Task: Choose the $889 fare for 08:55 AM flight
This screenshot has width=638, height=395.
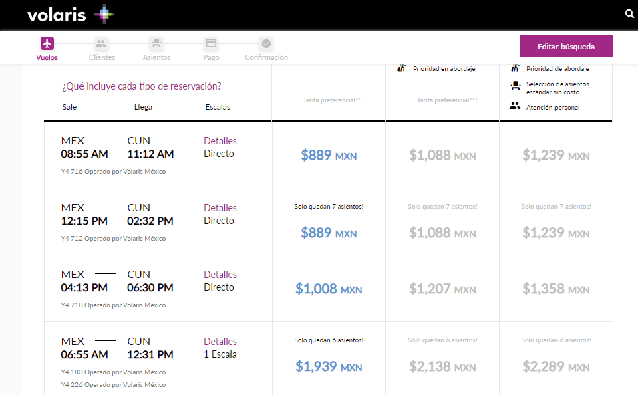Action: 329,156
